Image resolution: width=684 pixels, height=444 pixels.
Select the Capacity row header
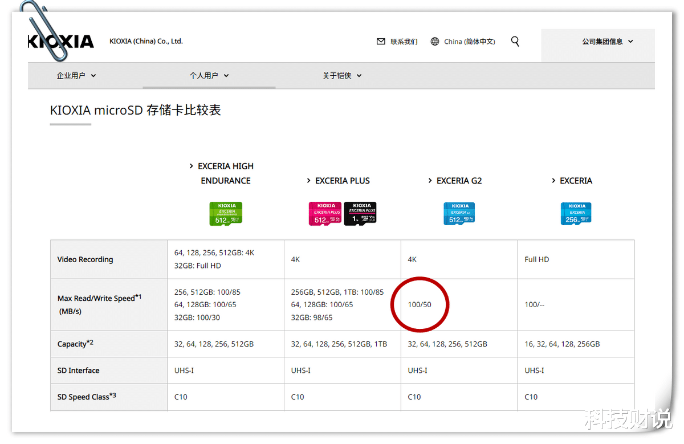109,344
